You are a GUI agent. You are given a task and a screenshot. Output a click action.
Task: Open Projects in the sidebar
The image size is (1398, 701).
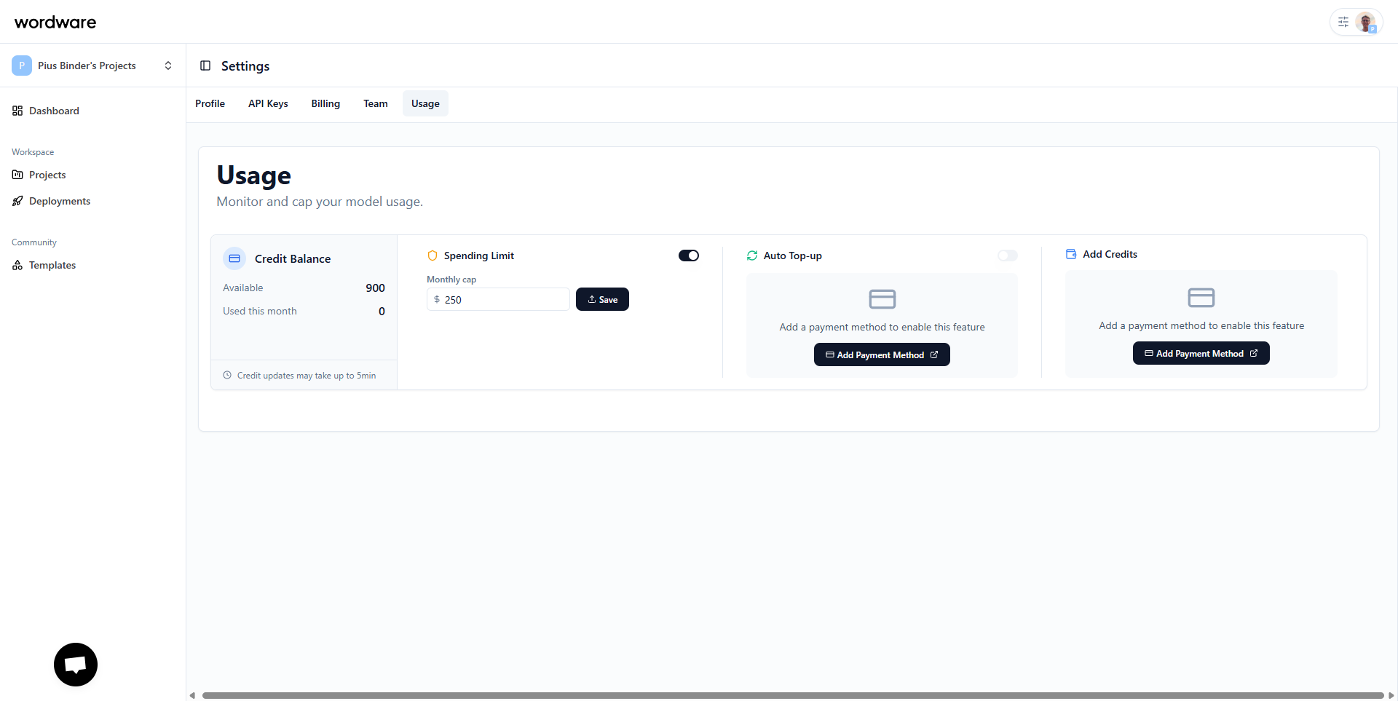pyautogui.click(x=47, y=175)
